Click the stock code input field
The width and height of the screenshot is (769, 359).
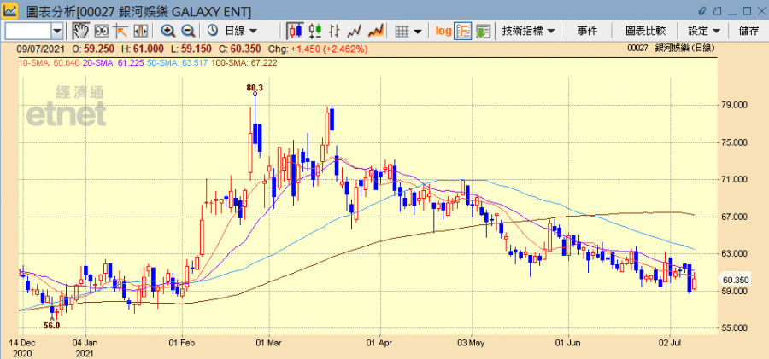[27, 31]
